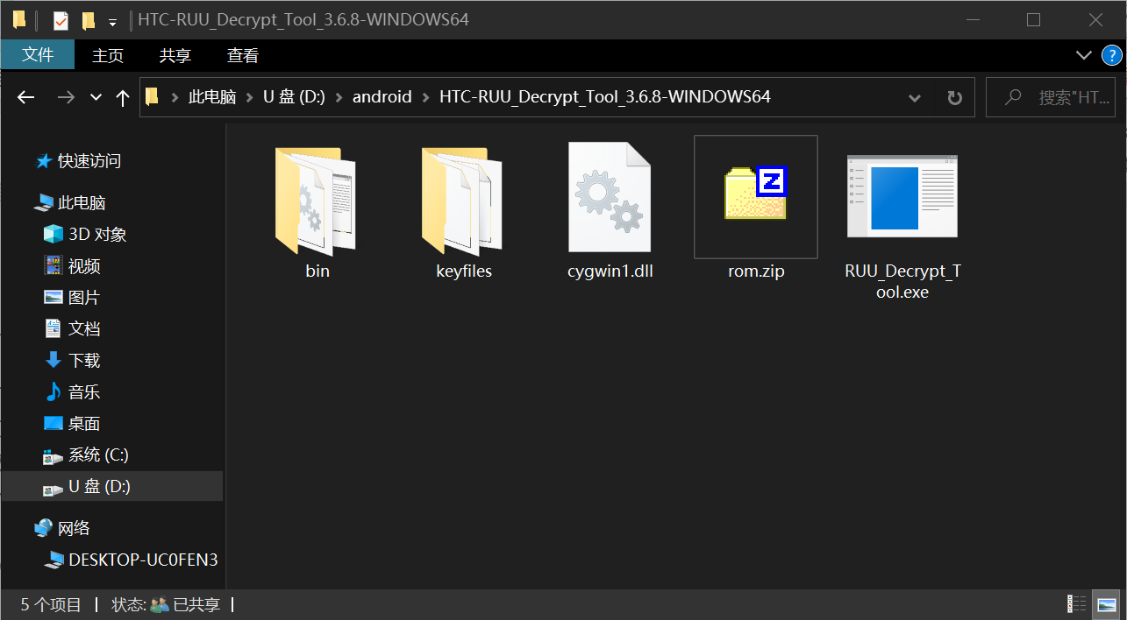The width and height of the screenshot is (1127, 620).
Task: Click the android breadcrumb in address bar
Action: (x=382, y=97)
